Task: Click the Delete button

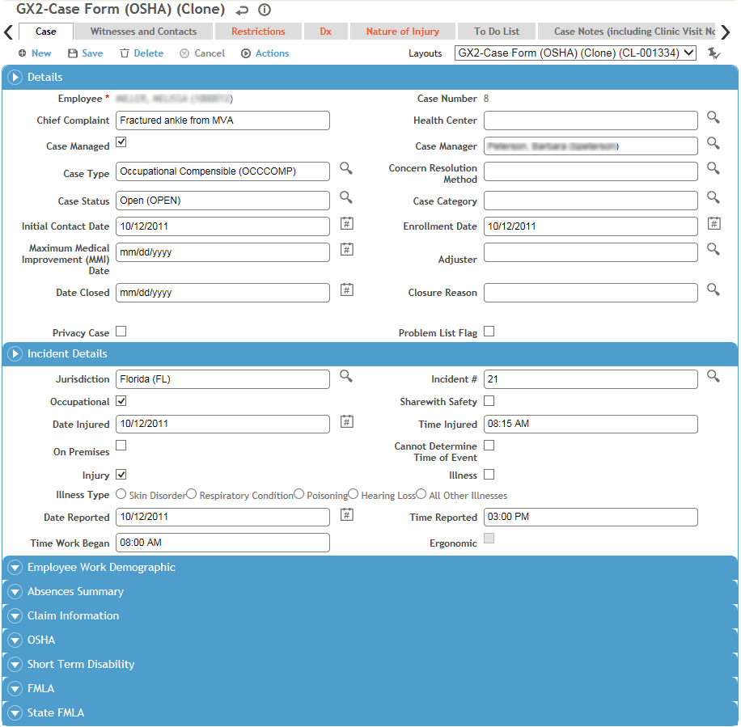Action: [142, 53]
